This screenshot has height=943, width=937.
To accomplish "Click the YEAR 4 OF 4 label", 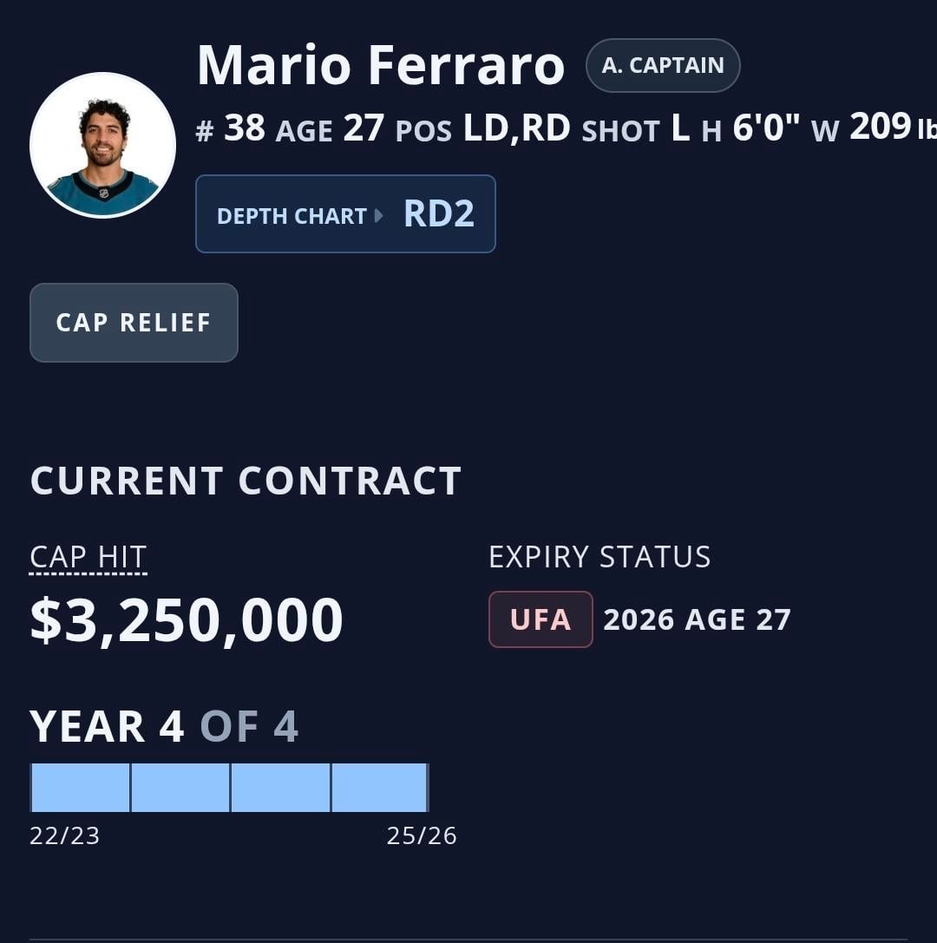I will [x=164, y=727].
